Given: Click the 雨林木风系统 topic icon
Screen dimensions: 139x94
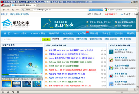Looking at the screenshot, I should click(111, 60).
